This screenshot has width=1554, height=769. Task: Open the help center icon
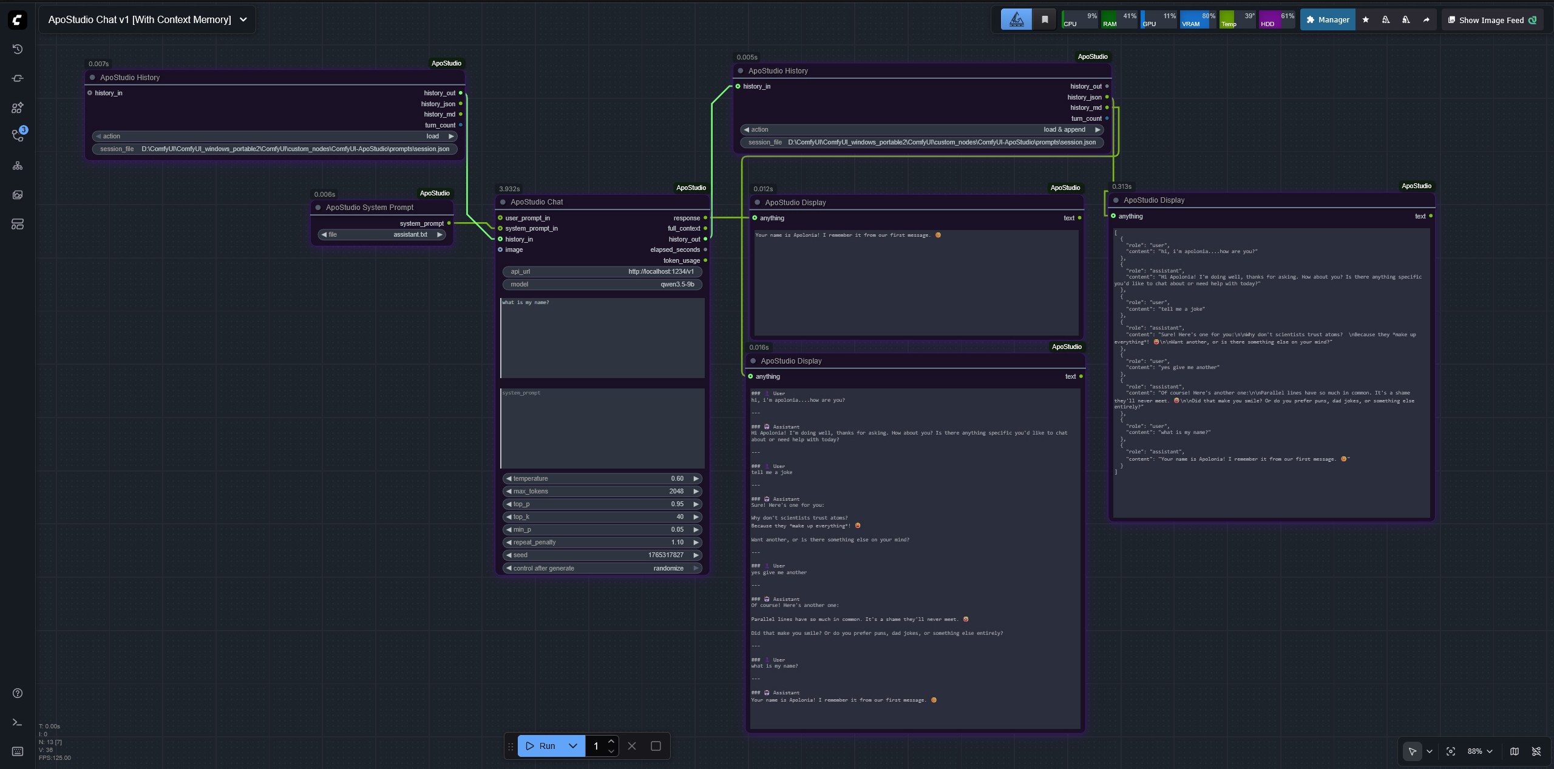[18, 693]
